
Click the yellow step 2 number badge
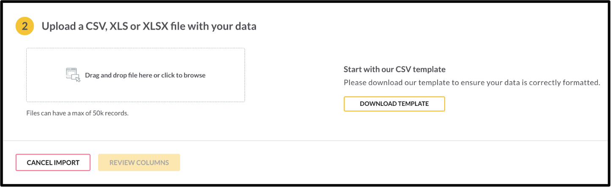point(25,26)
